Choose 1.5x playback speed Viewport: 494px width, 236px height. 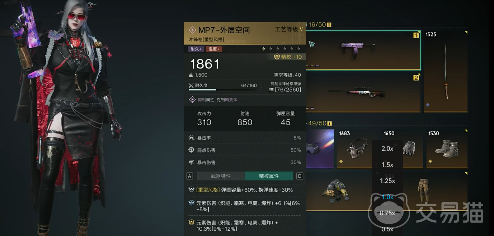[387, 165]
